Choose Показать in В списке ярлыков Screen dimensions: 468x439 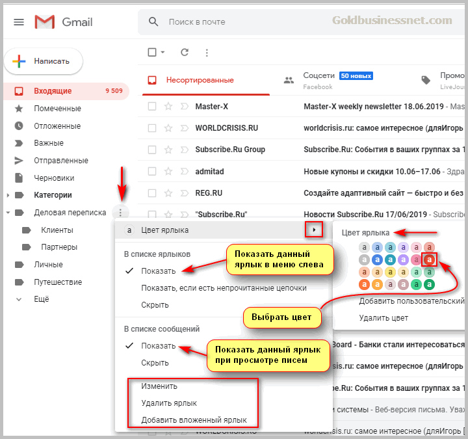159,271
